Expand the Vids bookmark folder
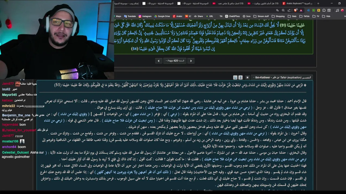 326,16
